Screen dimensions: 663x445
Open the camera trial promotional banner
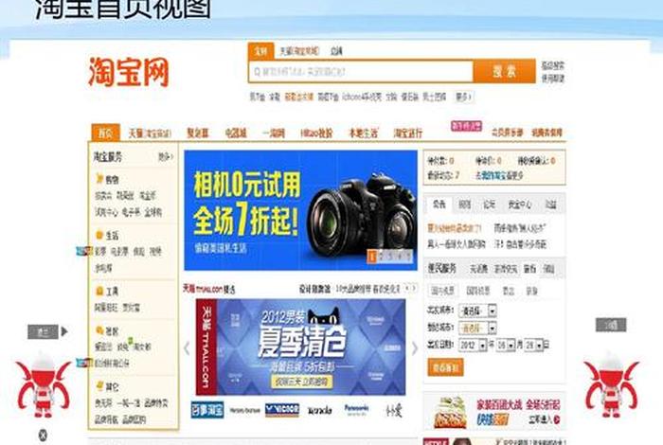pos(300,210)
